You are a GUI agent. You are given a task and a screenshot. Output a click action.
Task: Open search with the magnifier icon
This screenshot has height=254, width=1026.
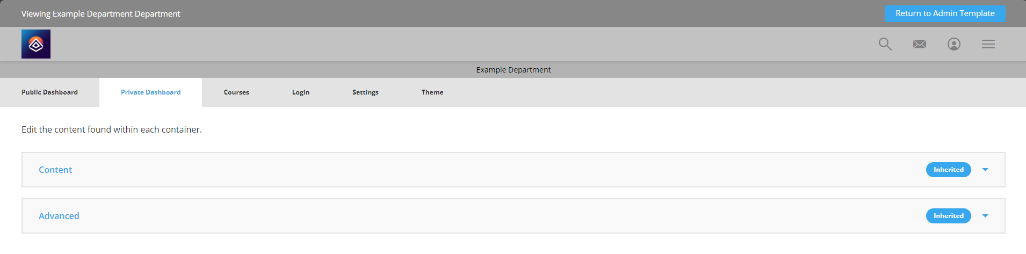pos(885,44)
